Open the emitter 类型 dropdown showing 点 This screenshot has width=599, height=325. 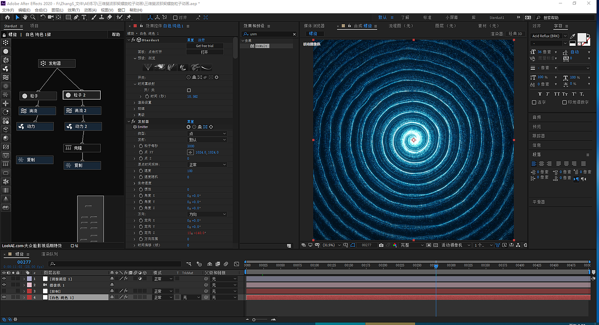click(x=207, y=134)
